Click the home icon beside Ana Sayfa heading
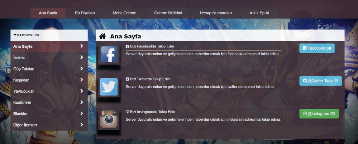This screenshot has height=144, width=358. tap(103, 36)
